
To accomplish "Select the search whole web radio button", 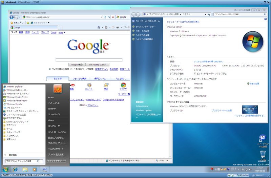I will [50, 69].
